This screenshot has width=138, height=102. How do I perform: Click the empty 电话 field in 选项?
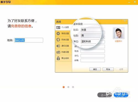pos(93,51)
